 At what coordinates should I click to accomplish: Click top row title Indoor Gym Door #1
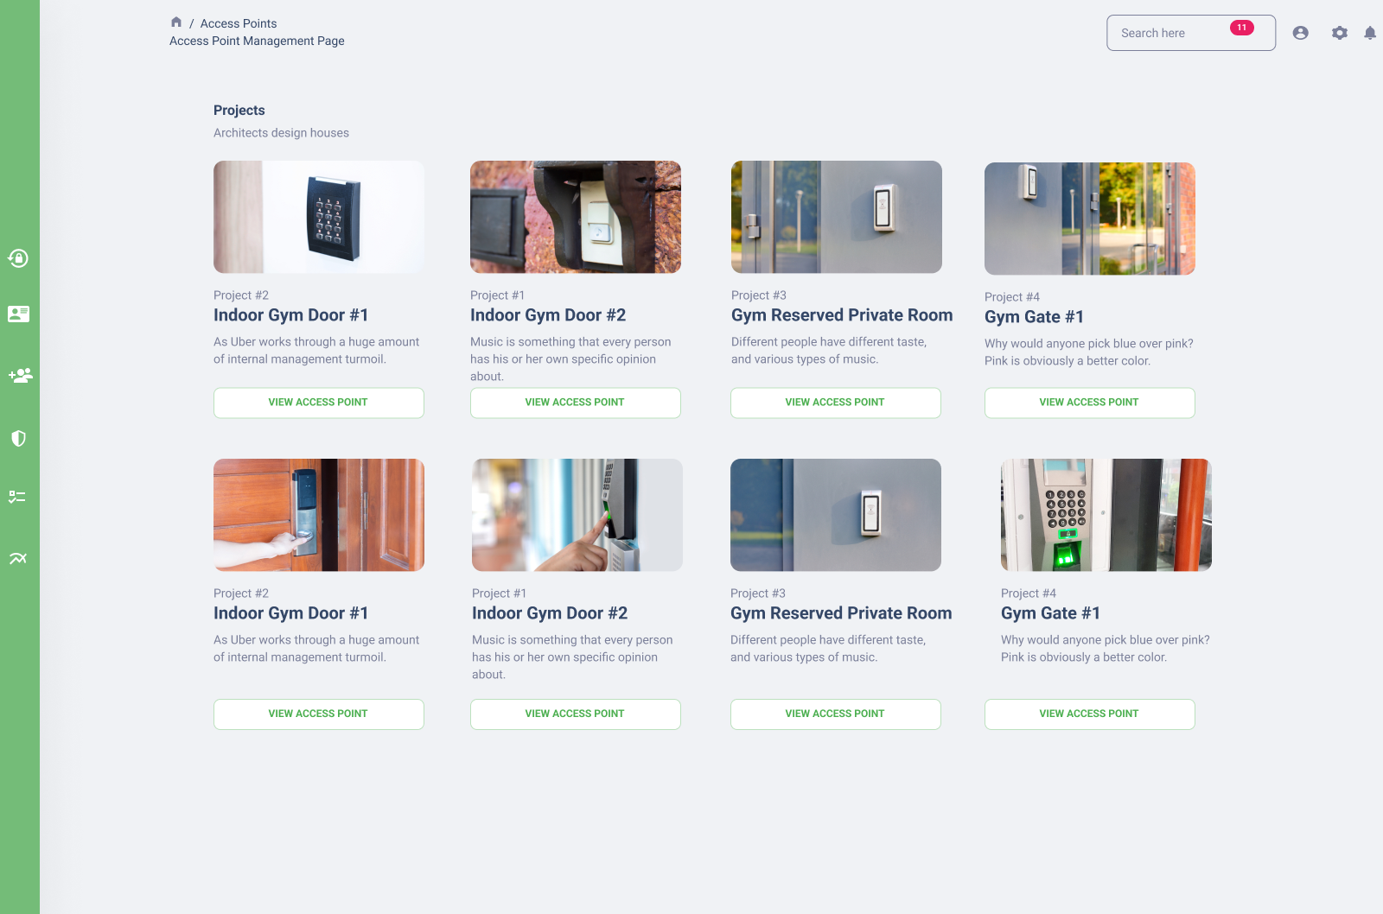pyautogui.click(x=291, y=315)
